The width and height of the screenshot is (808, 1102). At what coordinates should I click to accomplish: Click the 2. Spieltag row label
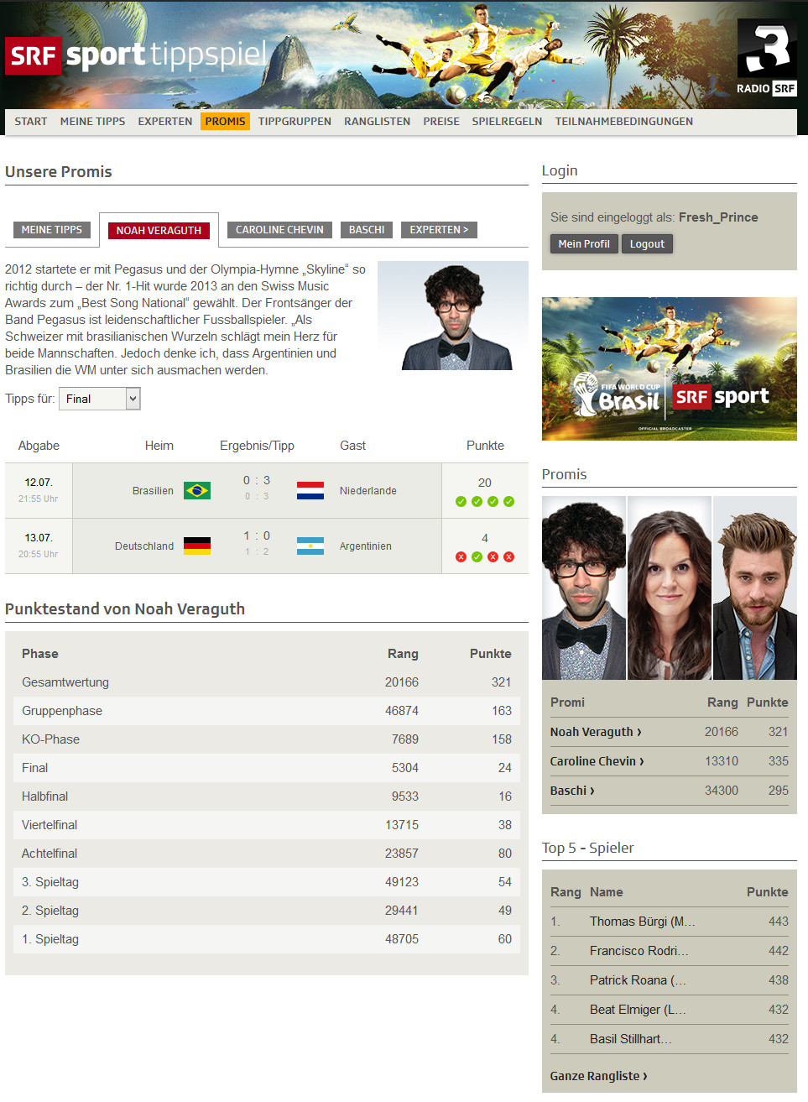pyautogui.click(x=50, y=911)
